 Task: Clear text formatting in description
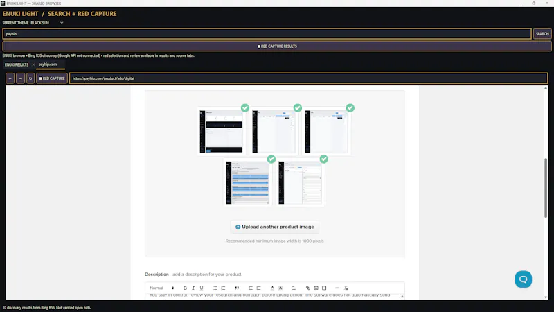tap(346, 288)
